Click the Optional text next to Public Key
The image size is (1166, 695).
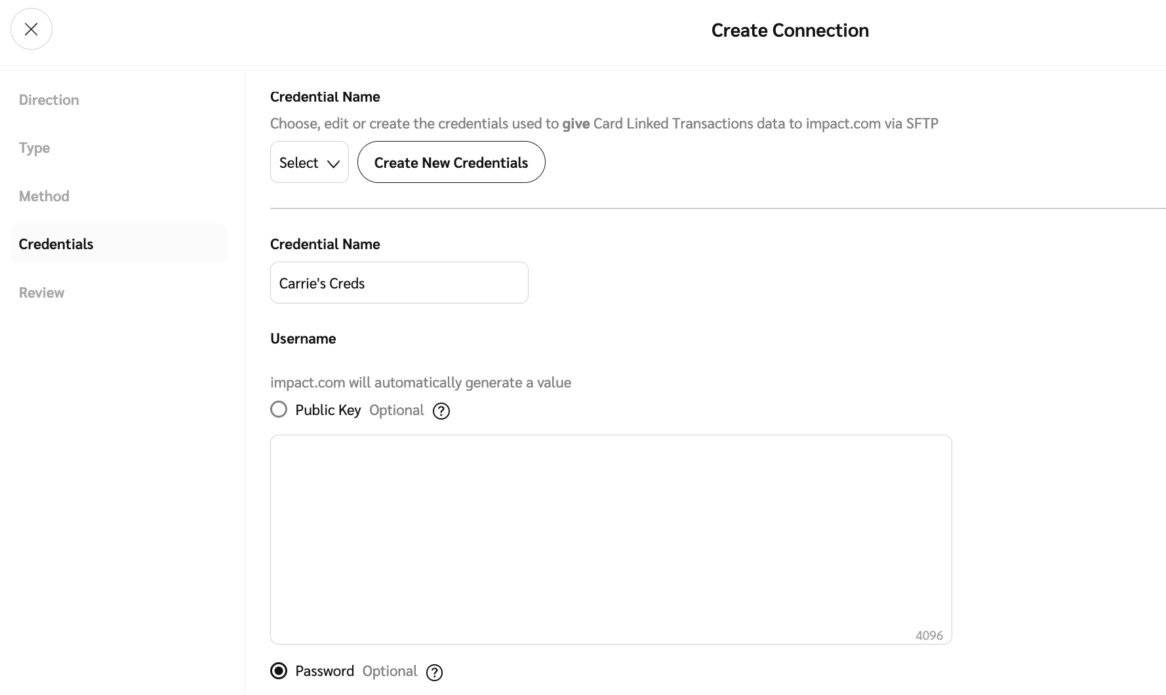[396, 410]
